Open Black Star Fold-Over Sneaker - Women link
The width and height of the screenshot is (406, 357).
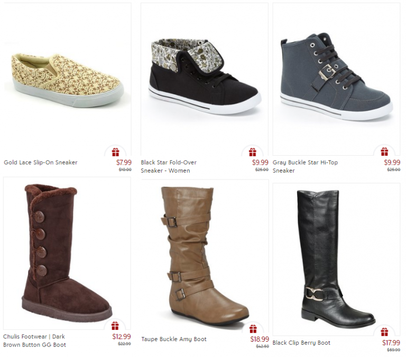coord(169,166)
